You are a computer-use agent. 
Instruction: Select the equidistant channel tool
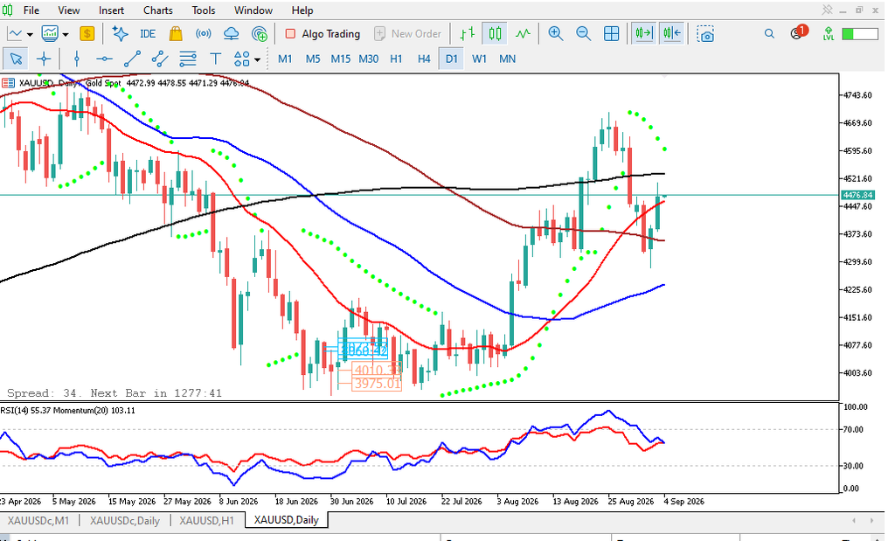pos(160,59)
